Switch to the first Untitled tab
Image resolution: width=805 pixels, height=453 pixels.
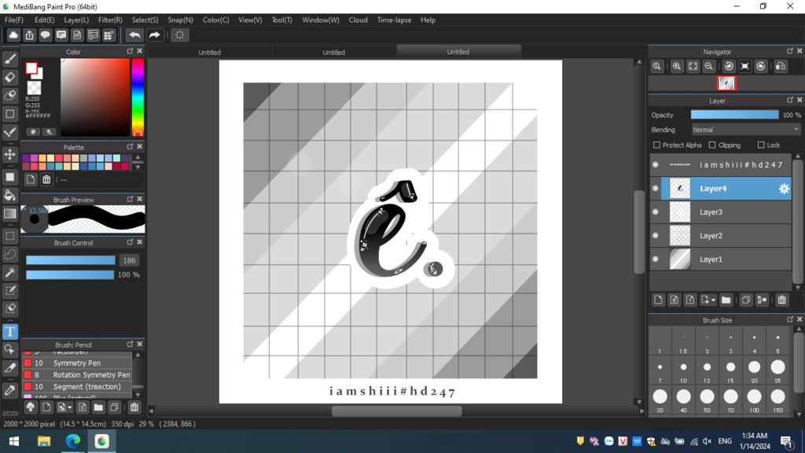(209, 52)
